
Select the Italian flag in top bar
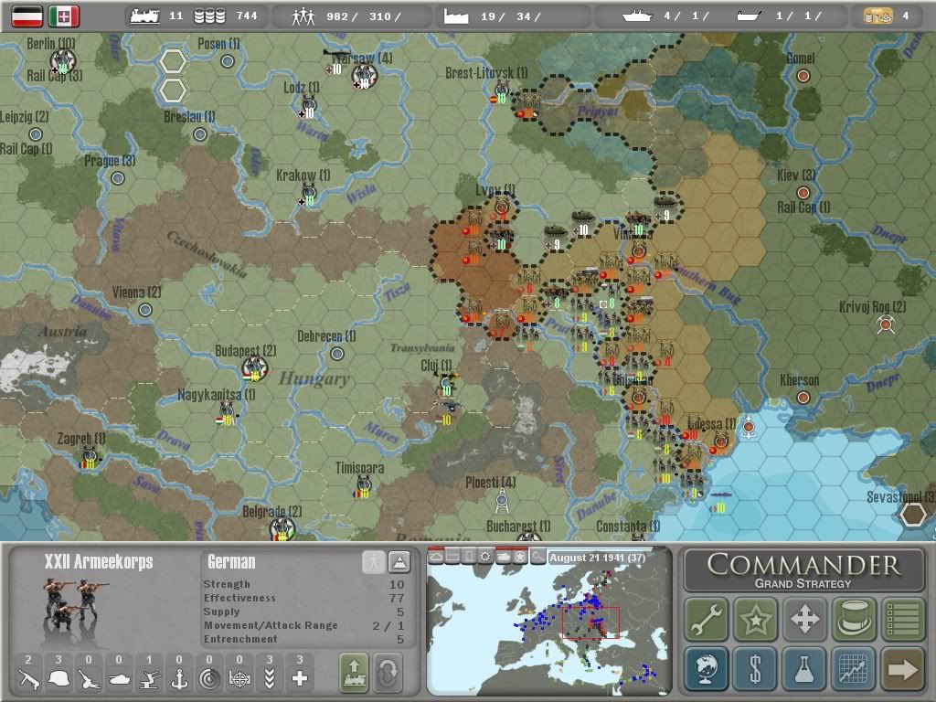tap(64, 16)
